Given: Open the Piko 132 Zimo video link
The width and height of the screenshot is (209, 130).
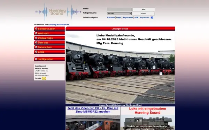Looking at the screenshot, I should pos(93,110).
